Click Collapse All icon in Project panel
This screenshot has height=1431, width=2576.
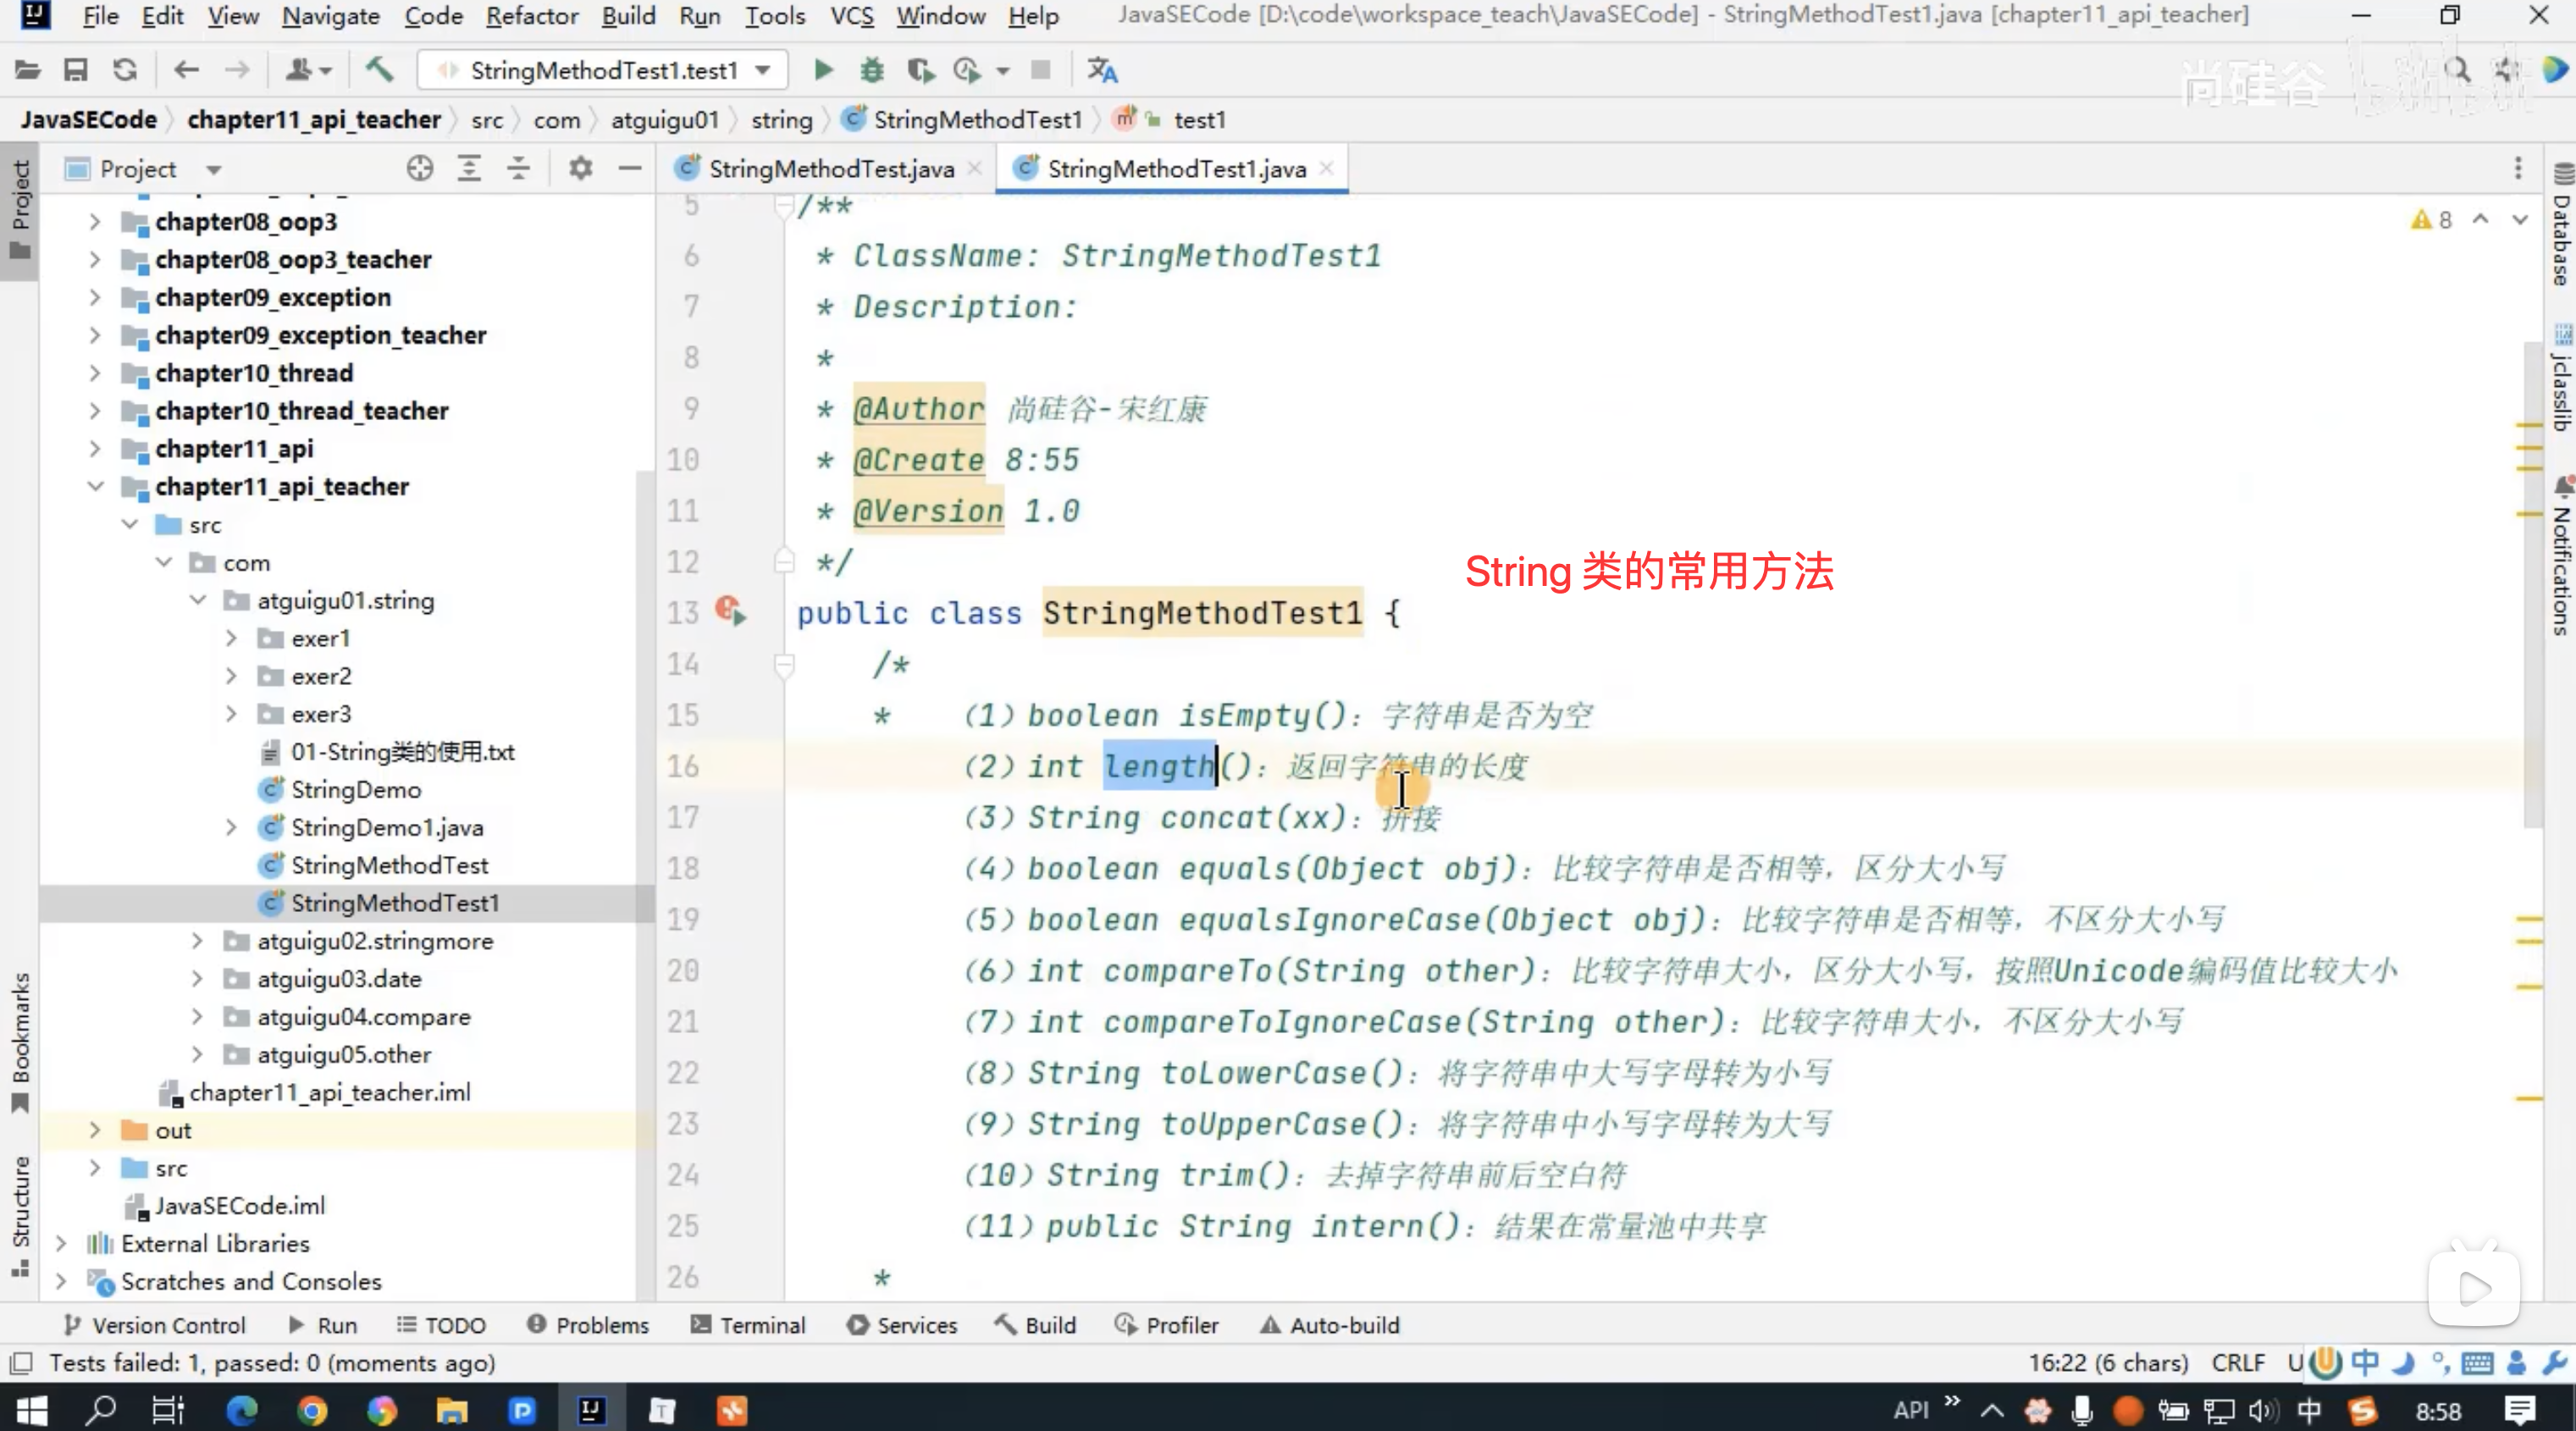518,169
